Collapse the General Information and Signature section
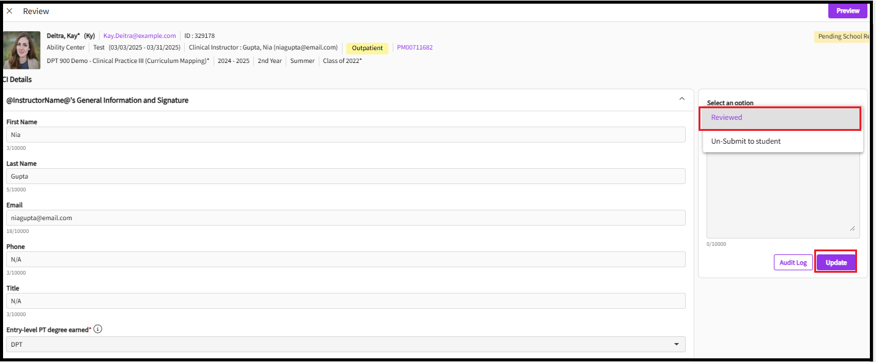The width and height of the screenshot is (876, 362). tap(682, 99)
